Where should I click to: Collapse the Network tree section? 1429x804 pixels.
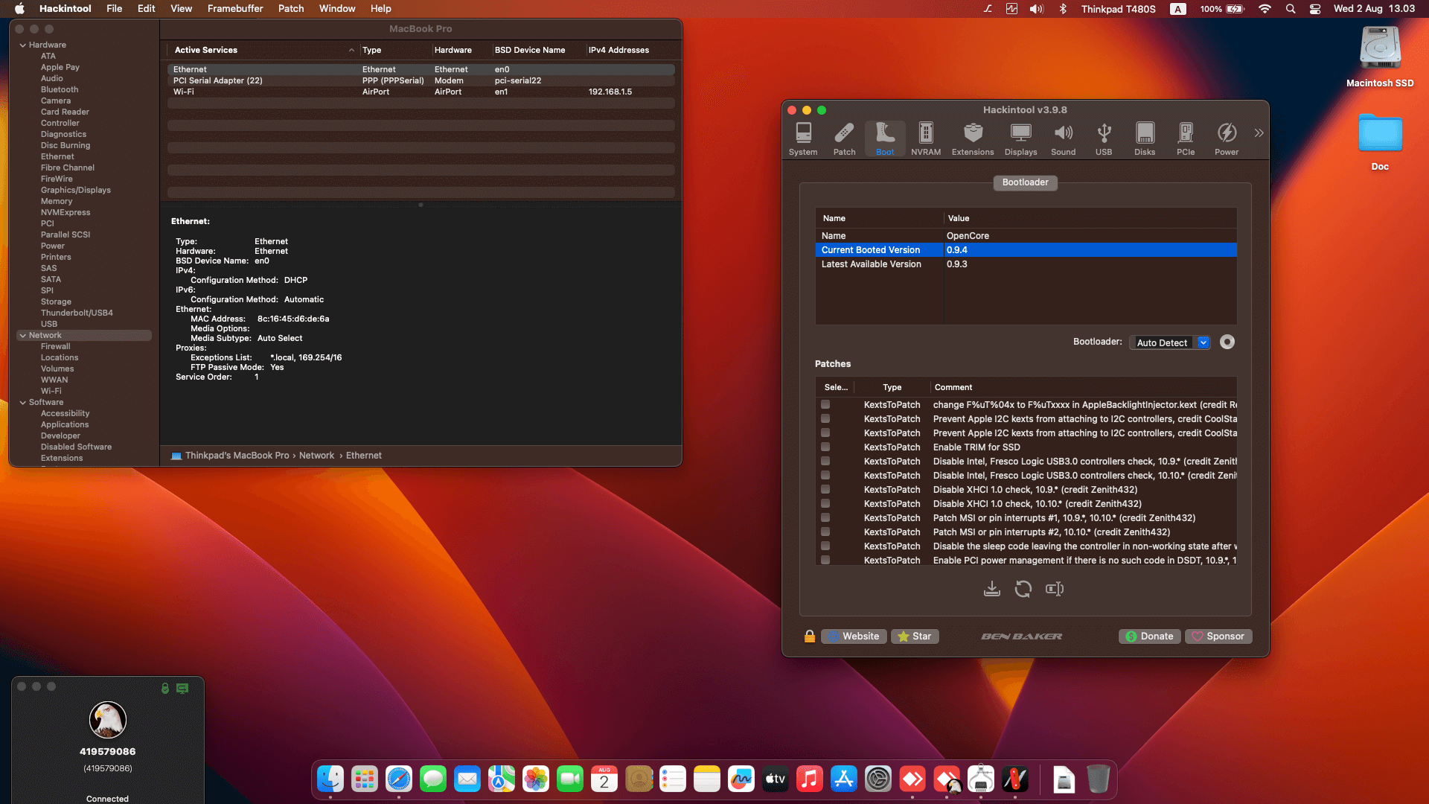pos(23,336)
